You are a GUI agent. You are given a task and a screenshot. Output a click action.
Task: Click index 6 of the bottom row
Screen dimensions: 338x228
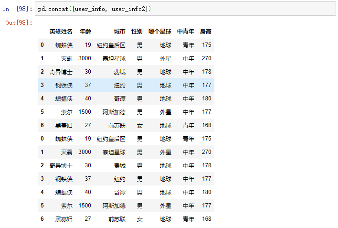coord(42,219)
